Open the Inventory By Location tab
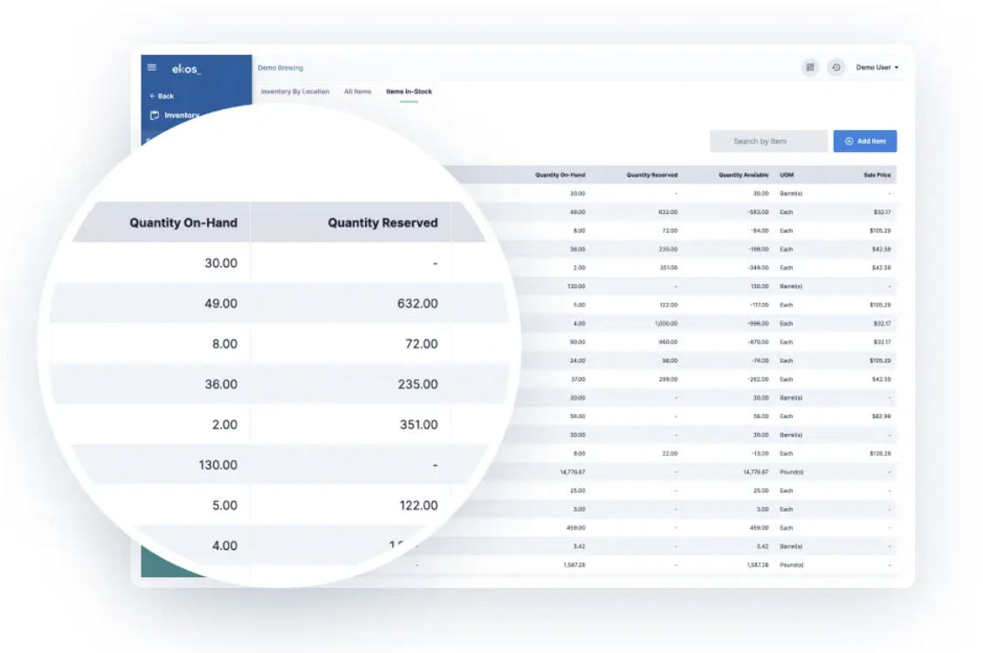The height and width of the screenshot is (653, 983). point(294,91)
